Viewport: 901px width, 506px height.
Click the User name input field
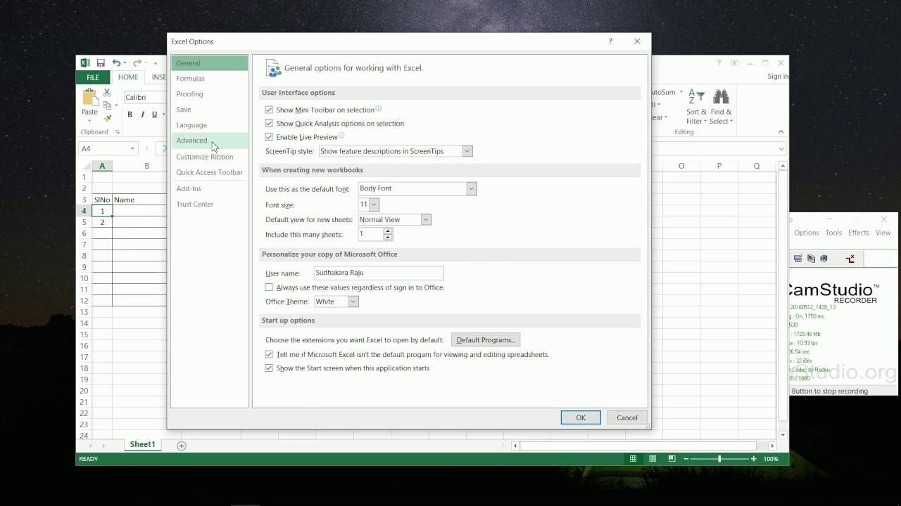click(x=379, y=273)
